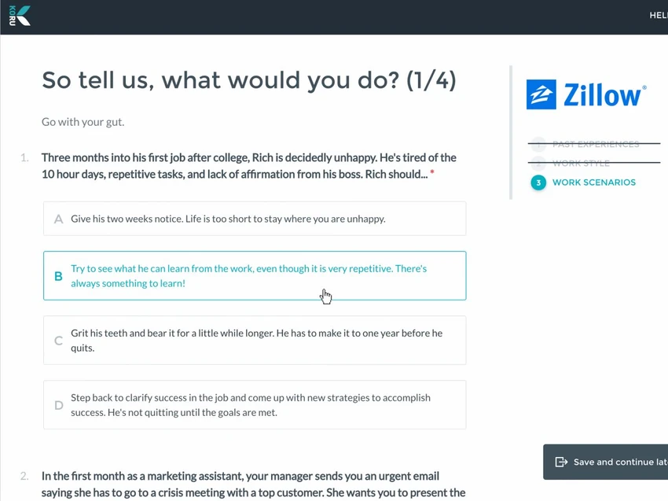Screen dimensions: 668x501
Task: Click the Save and continue later button
Action: tap(605, 462)
